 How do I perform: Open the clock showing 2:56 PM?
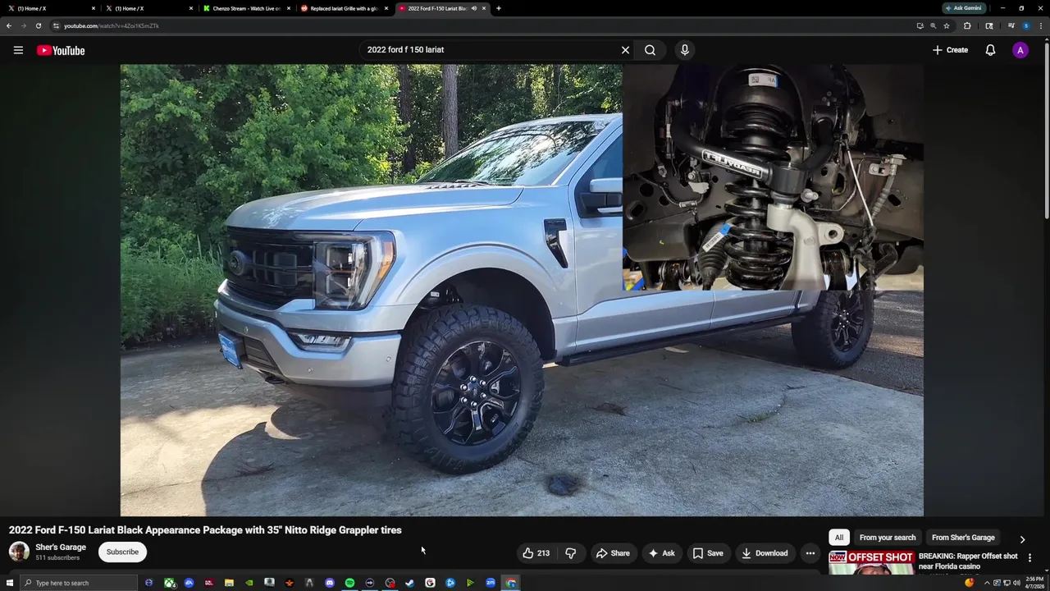coord(1034,583)
